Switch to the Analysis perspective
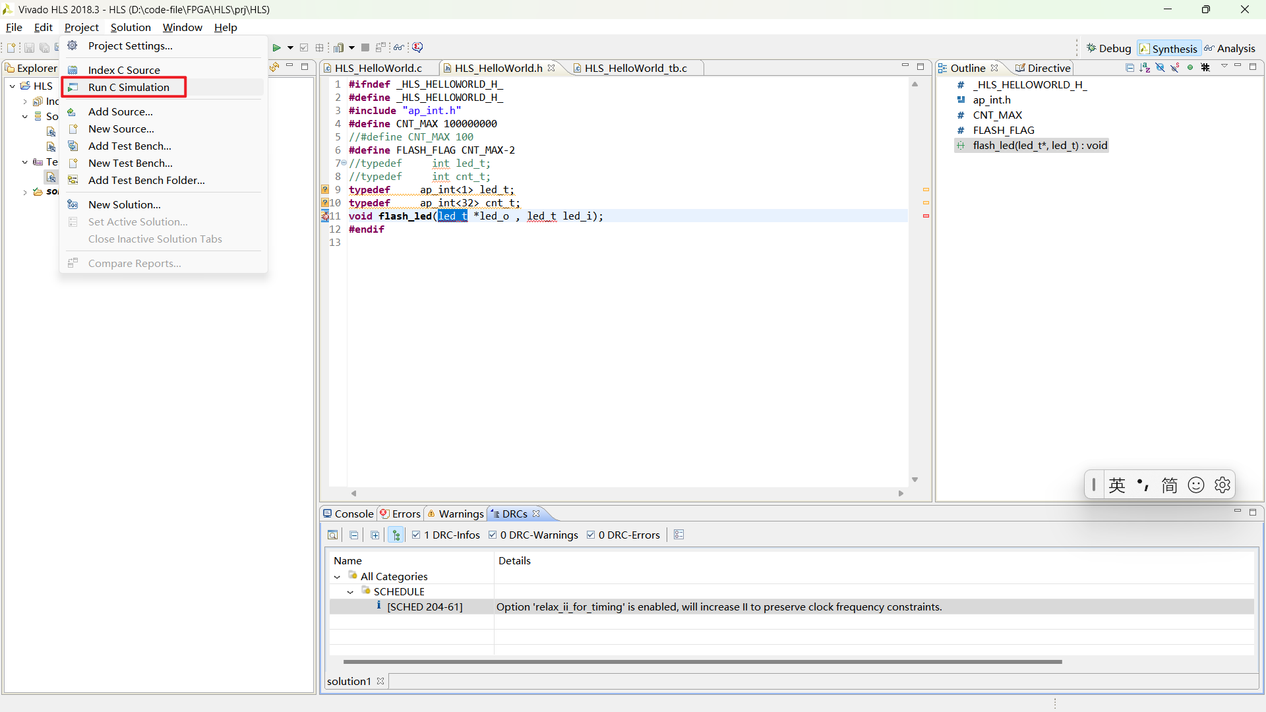Image resolution: width=1266 pixels, height=712 pixels. click(1230, 48)
